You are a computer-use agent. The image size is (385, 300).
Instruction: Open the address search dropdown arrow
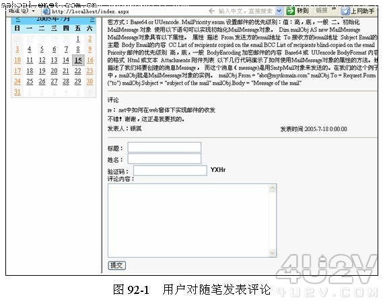279,11
